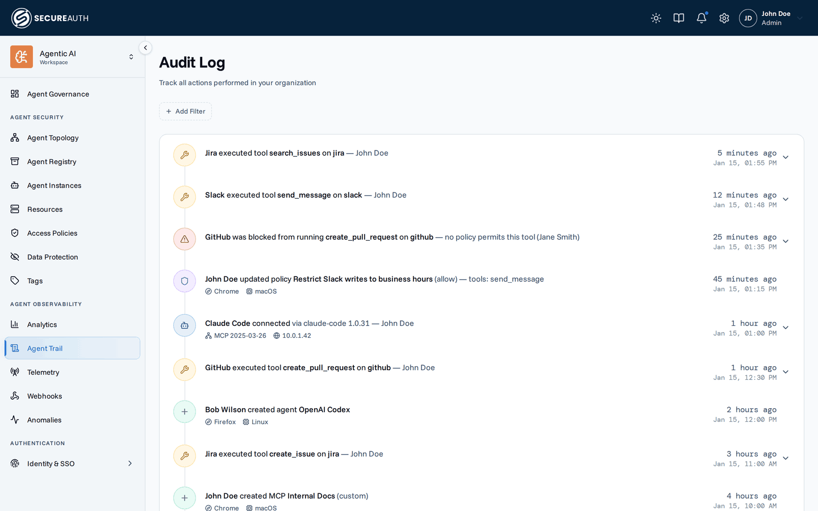The image size is (818, 511).
Task: Expand the blocked GitHub create_pull_request entry
Action: [786, 241]
